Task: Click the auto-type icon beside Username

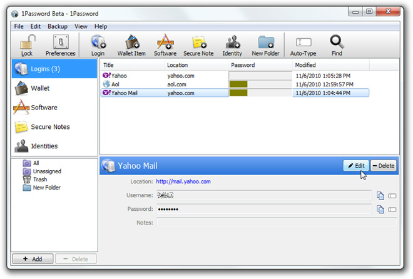Action: (x=392, y=196)
